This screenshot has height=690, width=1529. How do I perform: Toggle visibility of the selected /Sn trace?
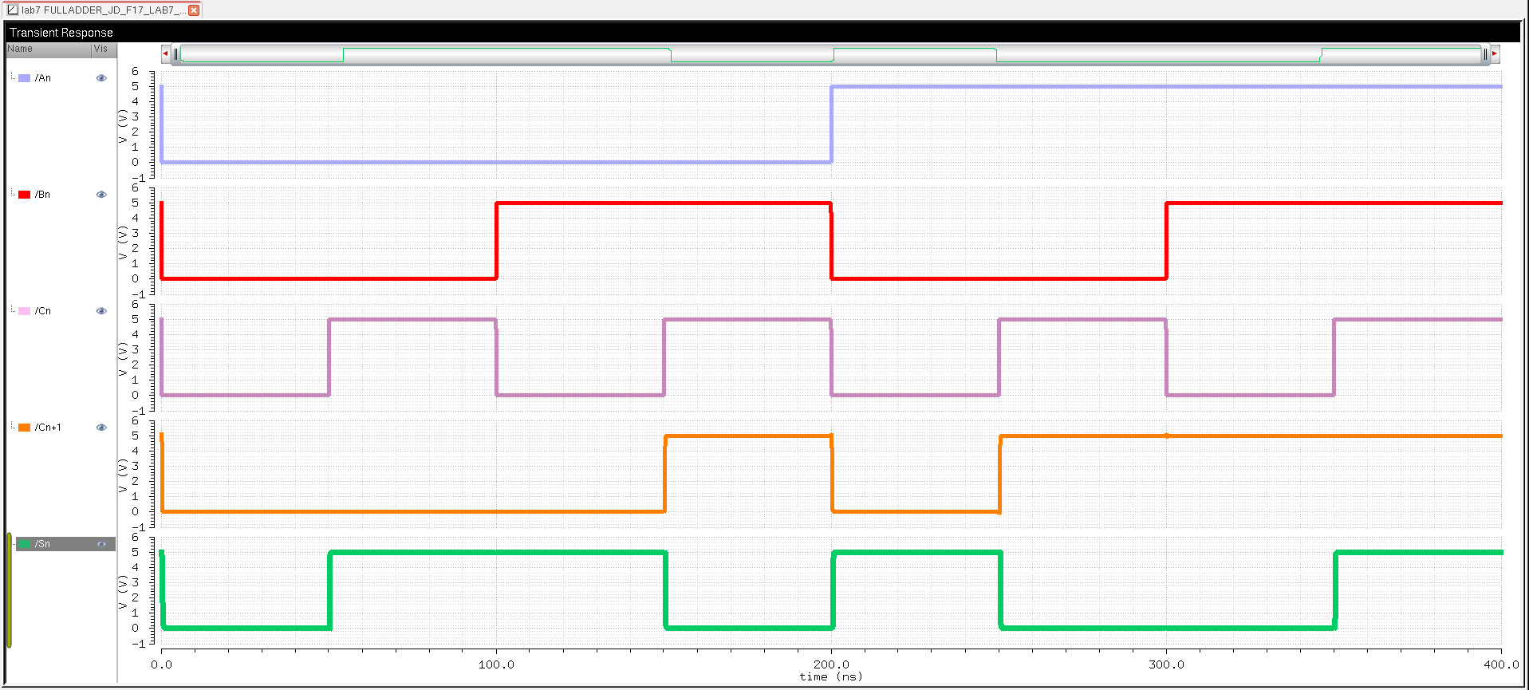(x=101, y=544)
